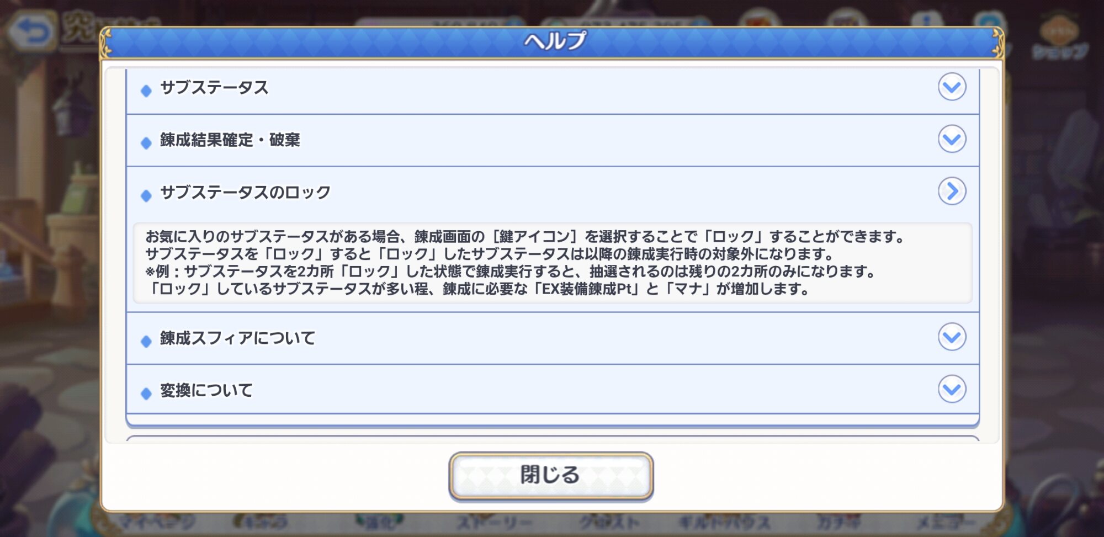Click the lock explanation text box

tap(552, 263)
